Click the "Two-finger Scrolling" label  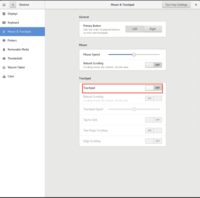coord(95,131)
